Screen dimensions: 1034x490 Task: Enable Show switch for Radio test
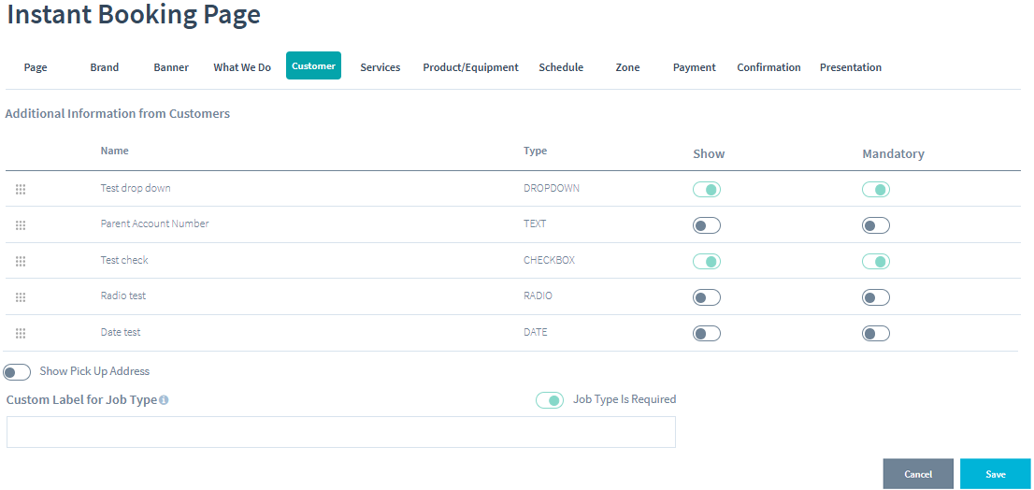[706, 297]
